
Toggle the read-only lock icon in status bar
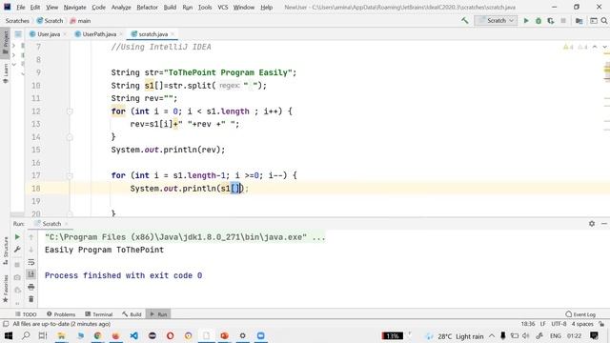coord(601,324)
